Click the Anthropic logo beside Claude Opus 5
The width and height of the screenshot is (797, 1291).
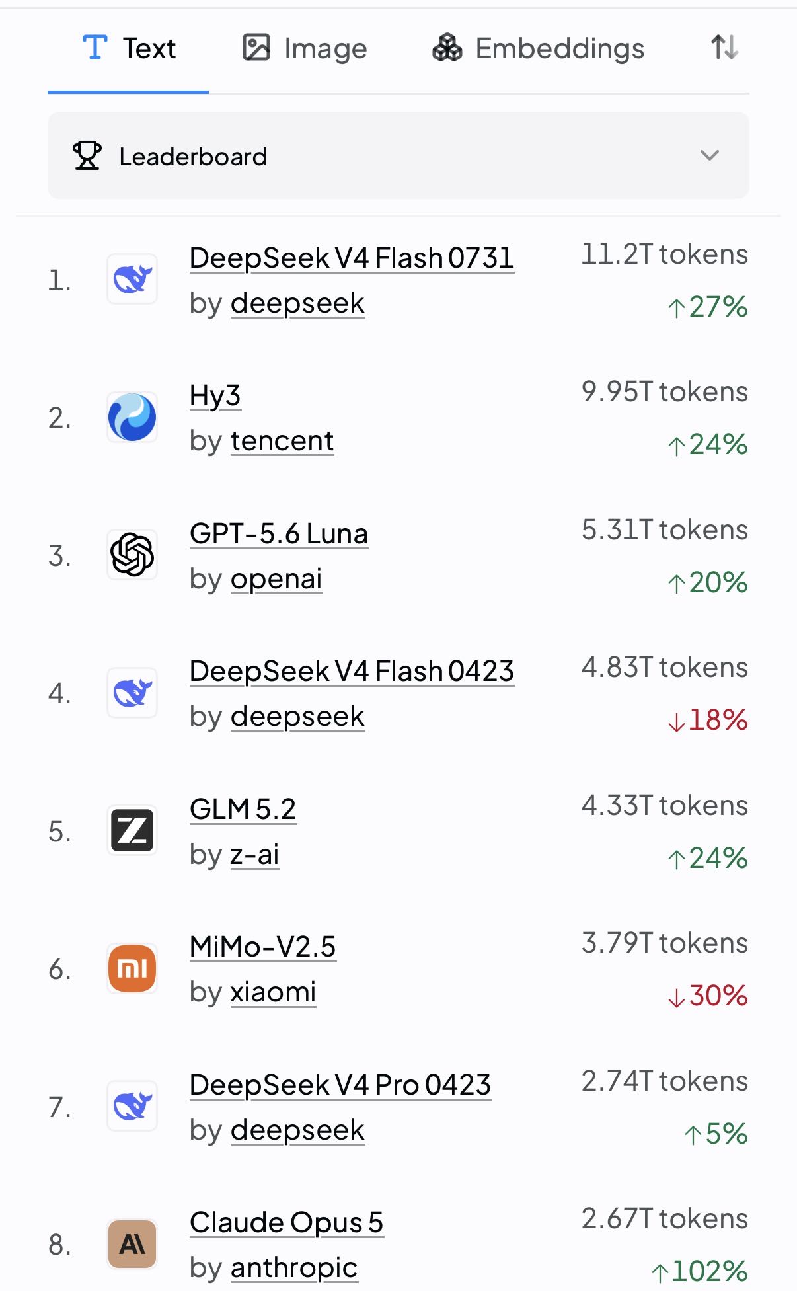pyautogui.click(x=132, y=1244)
